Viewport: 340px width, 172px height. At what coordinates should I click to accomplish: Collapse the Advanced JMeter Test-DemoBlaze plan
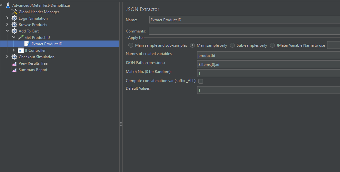(1, 5)
